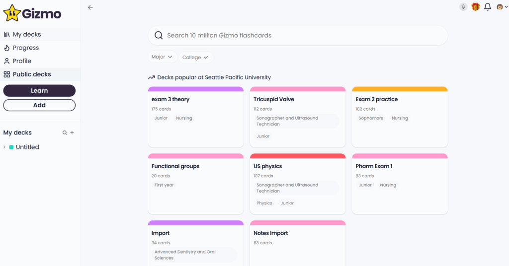Open the US physics deck card

coord(297,184)
